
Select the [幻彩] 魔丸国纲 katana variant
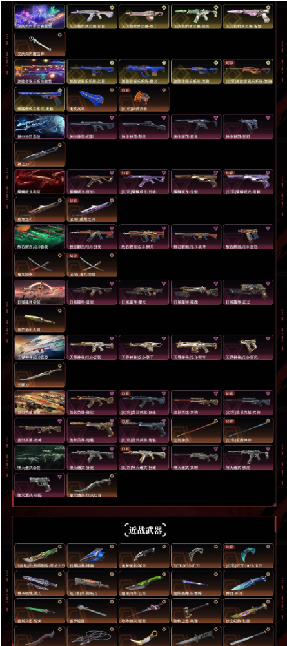click(92, 264)
